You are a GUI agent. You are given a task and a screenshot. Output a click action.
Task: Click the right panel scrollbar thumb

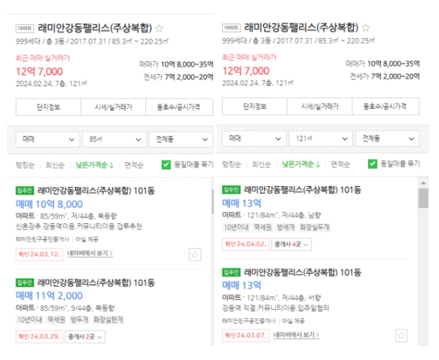(x=423, y=198)
